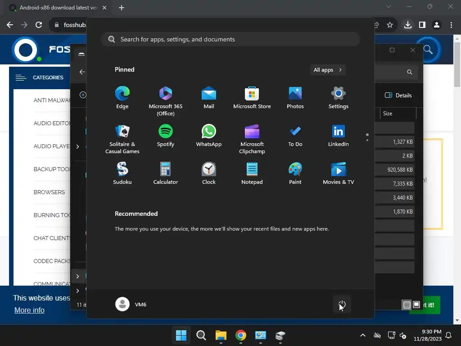Viewport: 461px width, 346px height.
Task: Click File Explorer search icon
Action: tap(409, 72)
